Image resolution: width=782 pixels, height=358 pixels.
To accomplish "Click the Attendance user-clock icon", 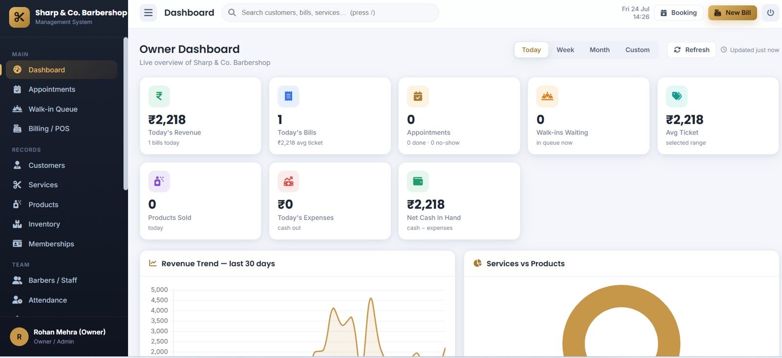I will click(18, 300).
